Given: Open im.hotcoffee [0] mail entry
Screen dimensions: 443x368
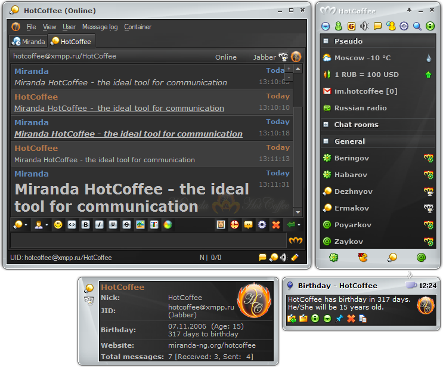Looking at the screenshot, I should click(x=378, y=91).
